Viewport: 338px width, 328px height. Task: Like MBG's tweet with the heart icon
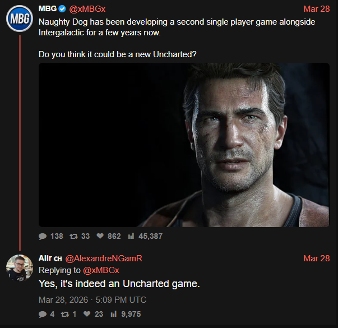pos(100,236)
